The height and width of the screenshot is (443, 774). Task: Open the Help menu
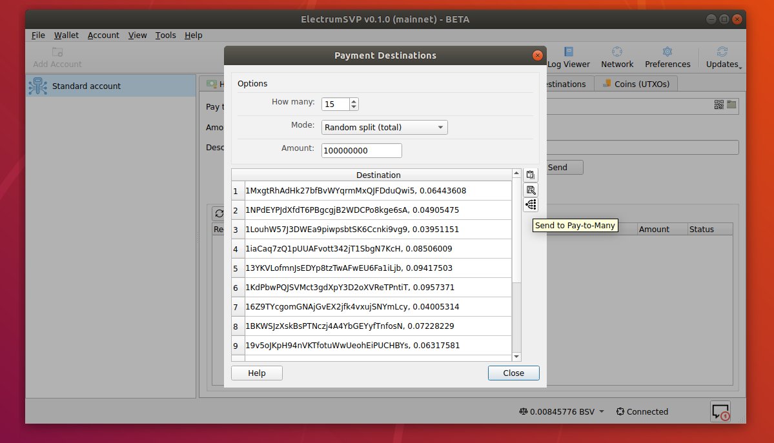(194, 35)
